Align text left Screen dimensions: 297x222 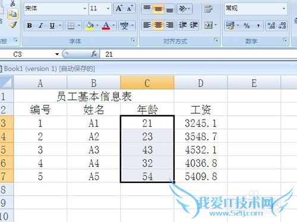(147, 25)
